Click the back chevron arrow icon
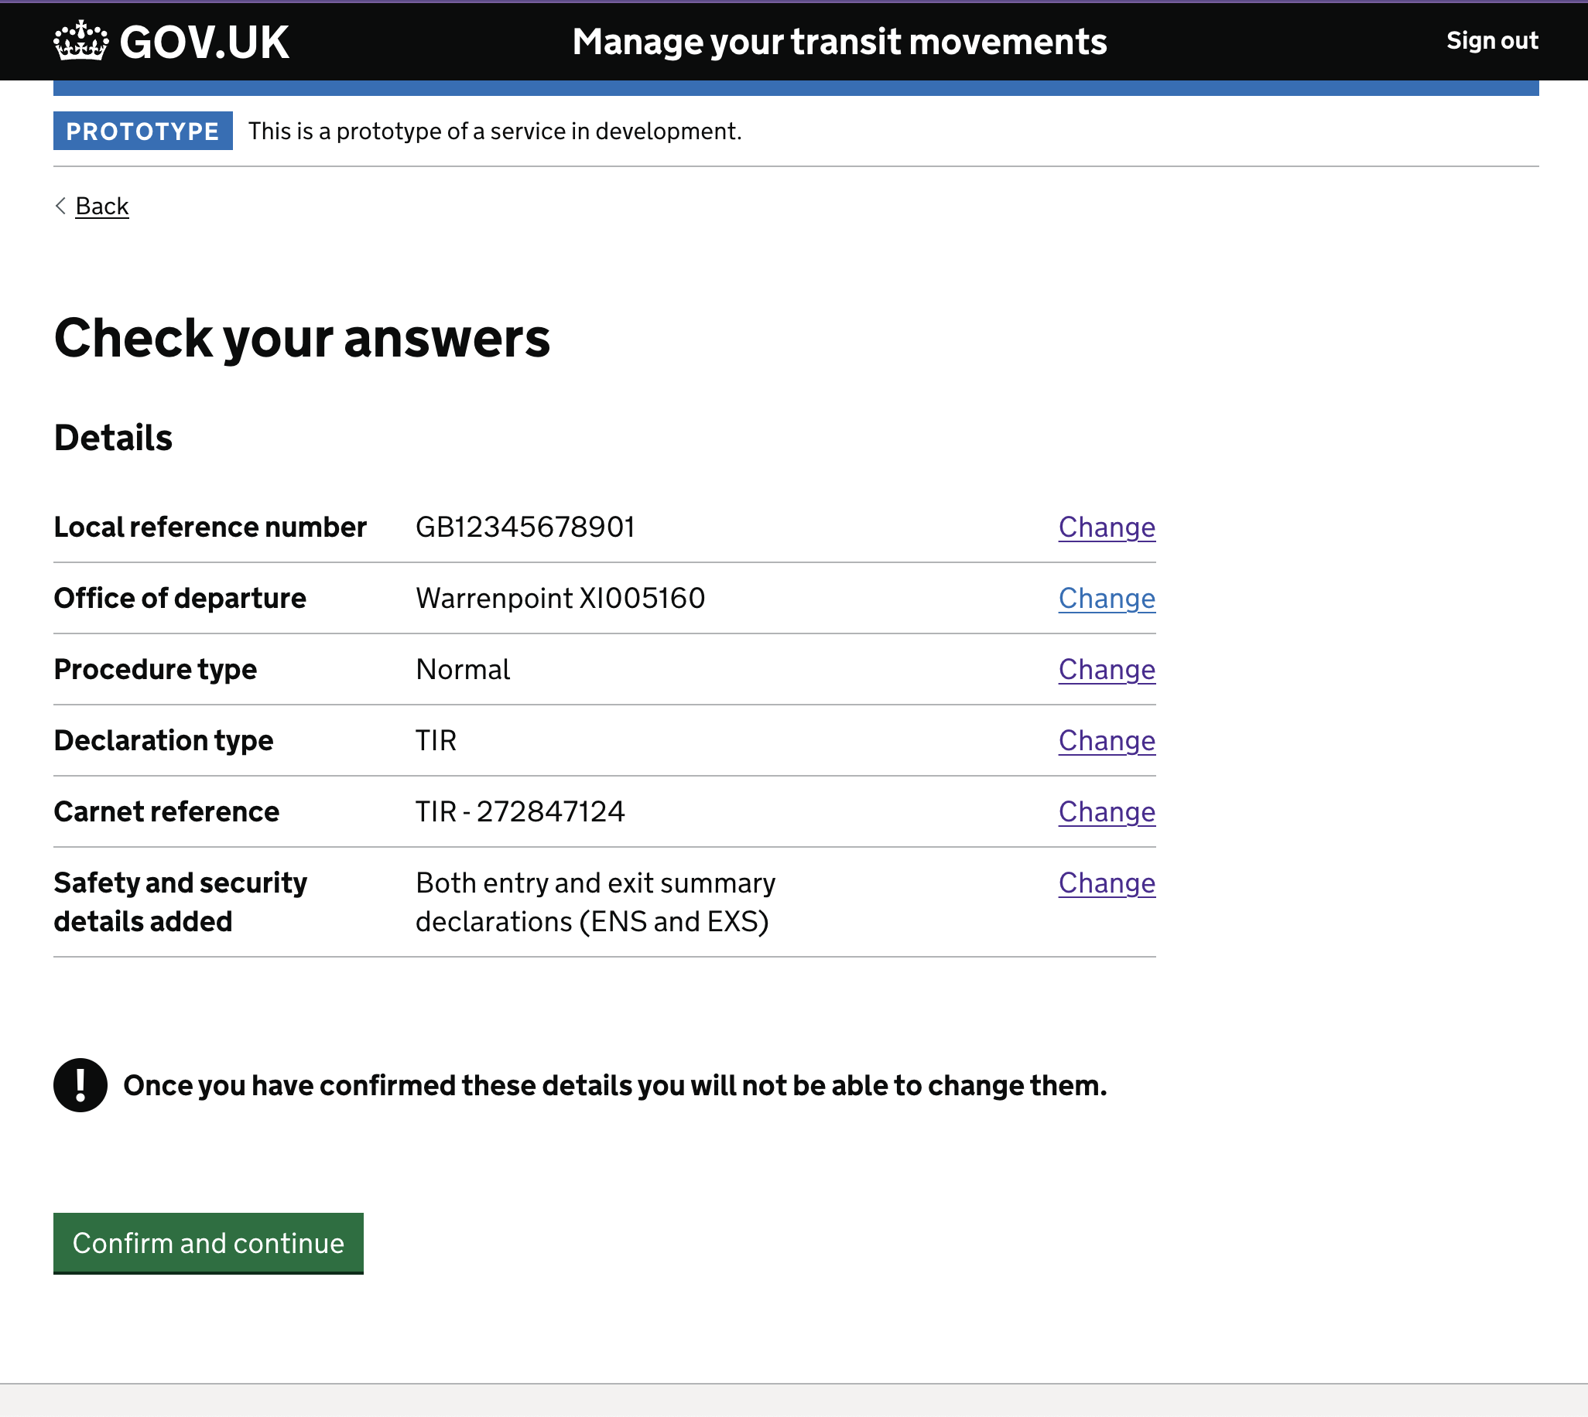Viewport: 1588px width, 1417px height. (60, 207)
